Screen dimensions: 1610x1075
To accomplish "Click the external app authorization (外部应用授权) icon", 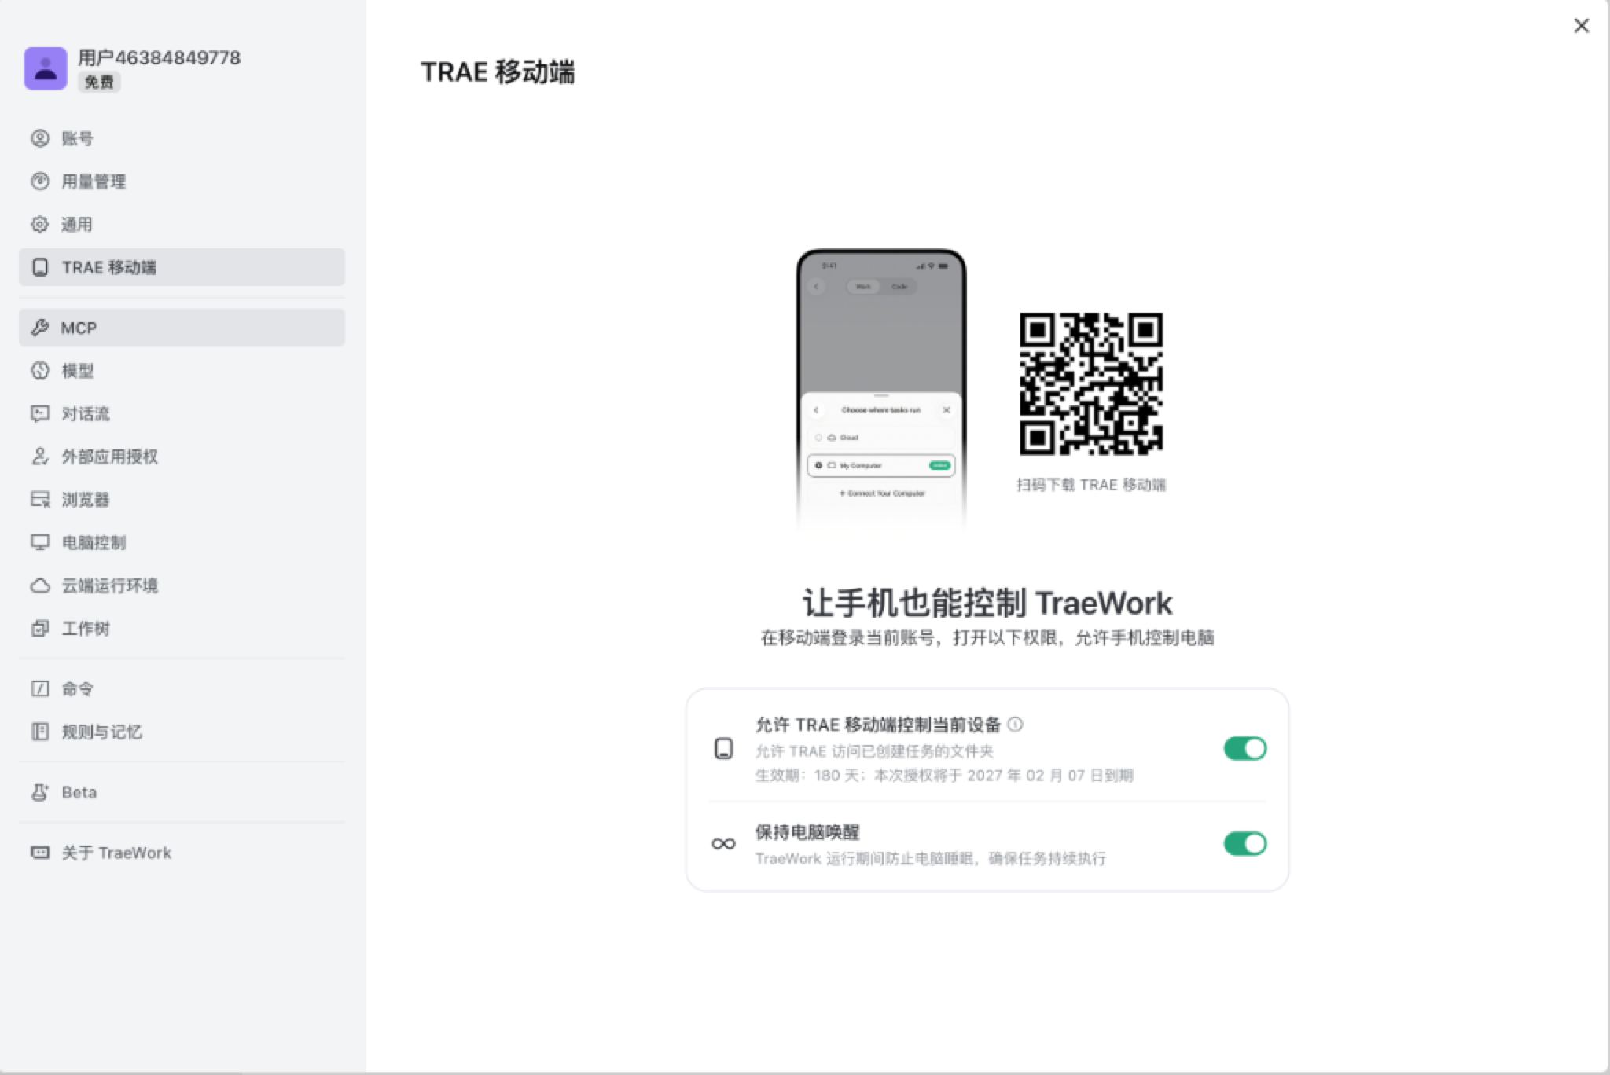I will point(40,457).
